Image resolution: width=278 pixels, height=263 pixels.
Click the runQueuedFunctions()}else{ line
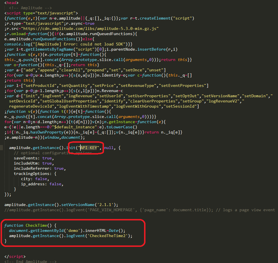[50, 39]
